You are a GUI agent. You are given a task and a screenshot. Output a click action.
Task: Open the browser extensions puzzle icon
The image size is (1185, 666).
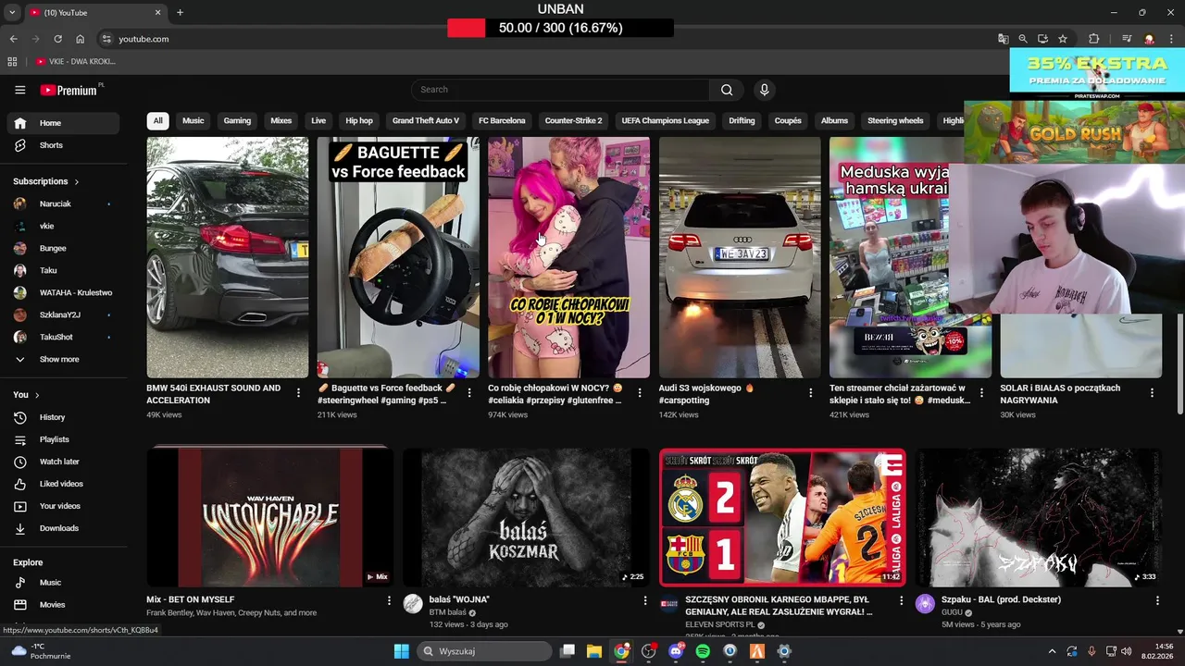pos(1093,39)
